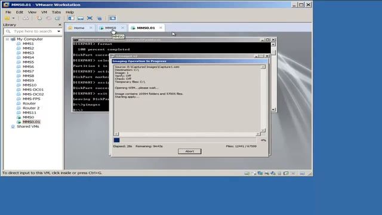Screen dimensions: 382x215
Task: Click the Router virtual machine icon
Action: 19,103
